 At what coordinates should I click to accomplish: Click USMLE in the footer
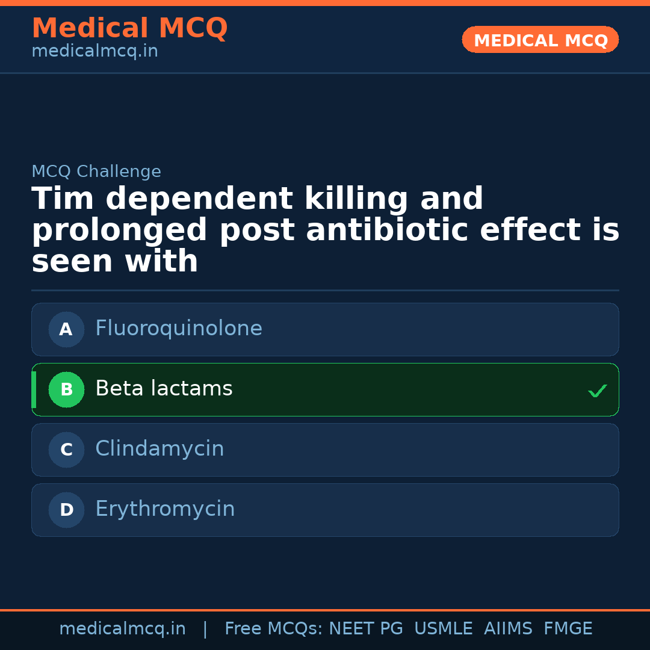(443, 629)
